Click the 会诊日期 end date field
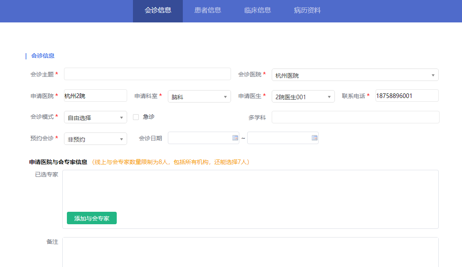Viewport: 462px width, 267px height. pos(279,138)
